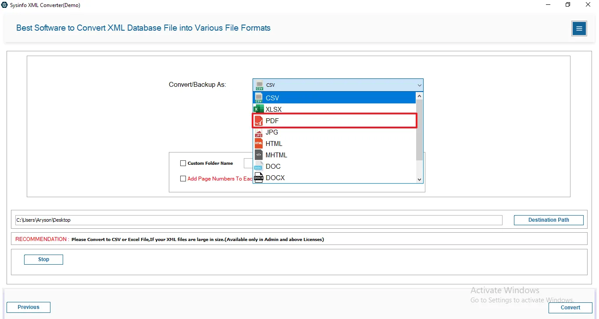Image resolution: width=599 pixels, height=319 pixels.
Task: Click dropdown list scroll up arrow
Action: click(x=419, y=96)
